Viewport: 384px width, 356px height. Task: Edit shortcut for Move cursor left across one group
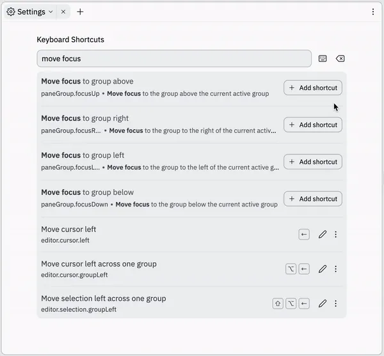point(323,269)
